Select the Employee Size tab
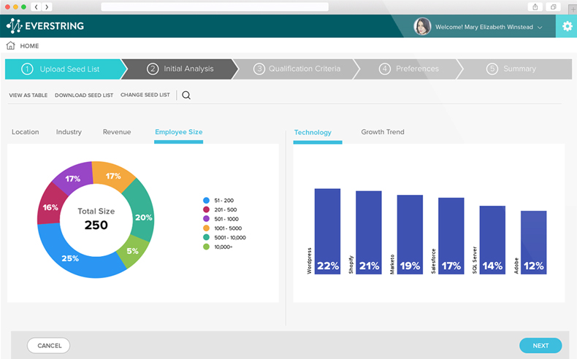577x359 pixels. click(178, 132)
